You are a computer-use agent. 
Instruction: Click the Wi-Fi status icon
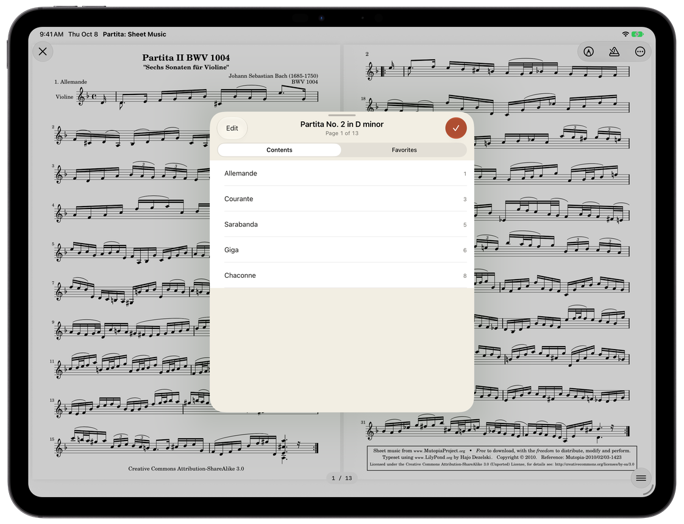point(625,34)
